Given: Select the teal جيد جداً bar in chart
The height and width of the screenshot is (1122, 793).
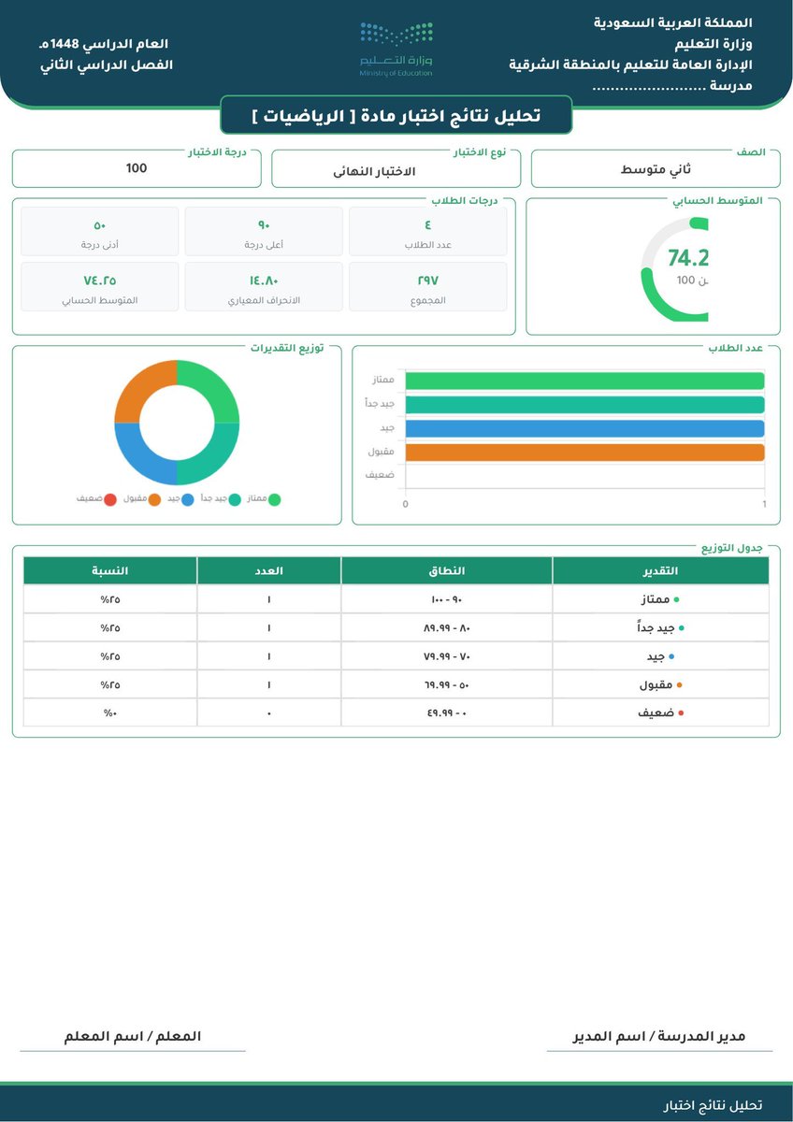Looking at the screenshot, I should [584, 404].
